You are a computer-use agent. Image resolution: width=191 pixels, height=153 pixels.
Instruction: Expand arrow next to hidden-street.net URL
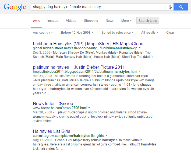[140, 48]
